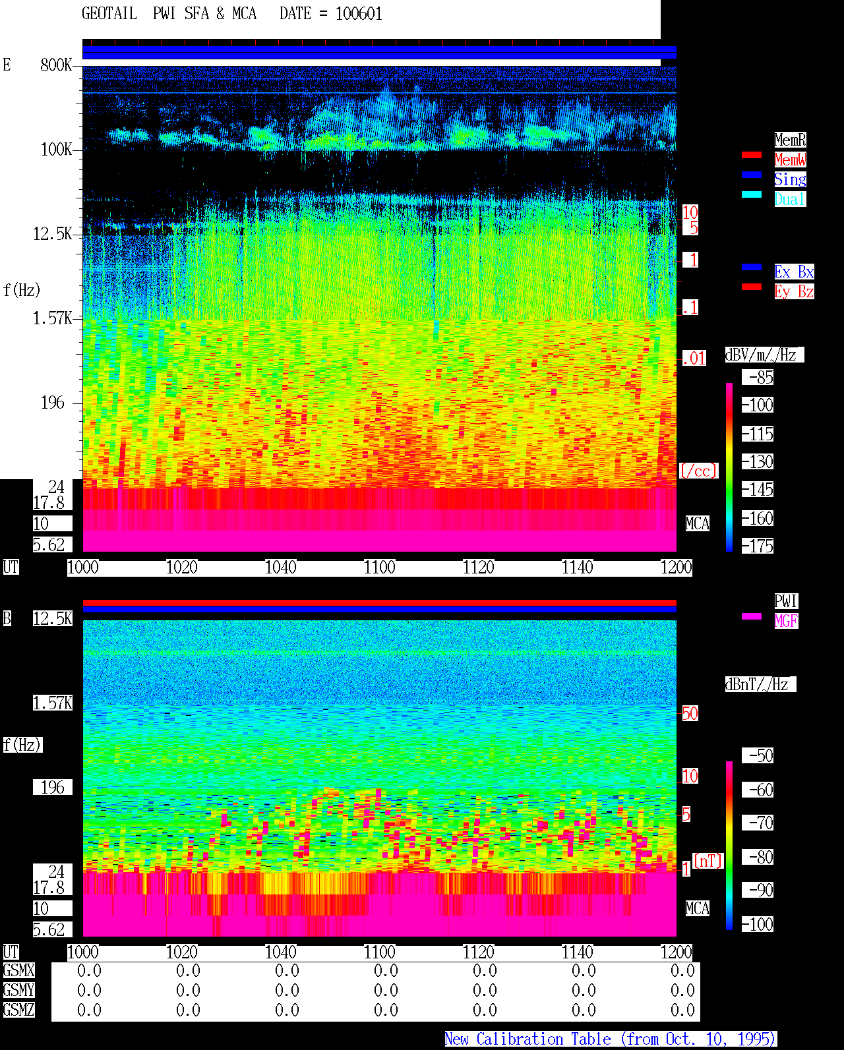
Task: Click the GSMX row label
Action: [x=18, y=970]
